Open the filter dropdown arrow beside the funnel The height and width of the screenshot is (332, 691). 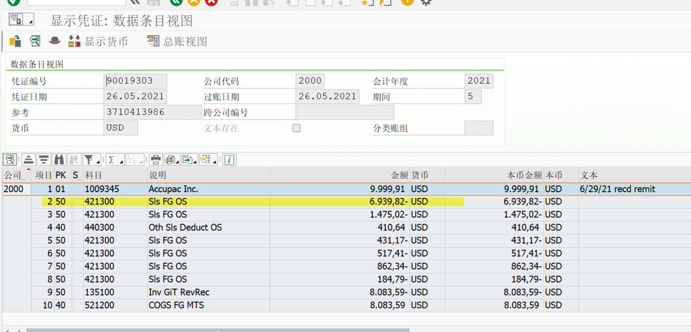(x=98, y=161)
